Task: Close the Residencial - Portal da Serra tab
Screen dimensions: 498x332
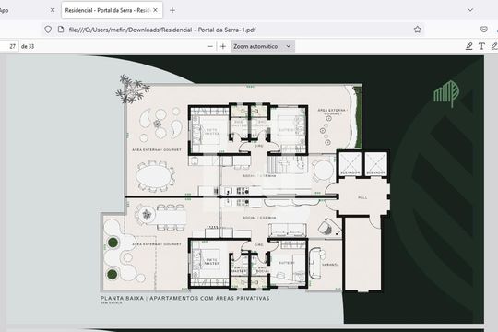Action: coord(155,10)
